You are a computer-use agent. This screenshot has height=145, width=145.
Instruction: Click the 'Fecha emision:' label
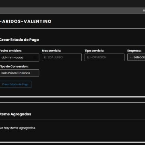coord(10,51)
